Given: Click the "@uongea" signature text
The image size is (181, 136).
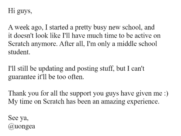Looking at the screenshot, I should pos(21,126).
